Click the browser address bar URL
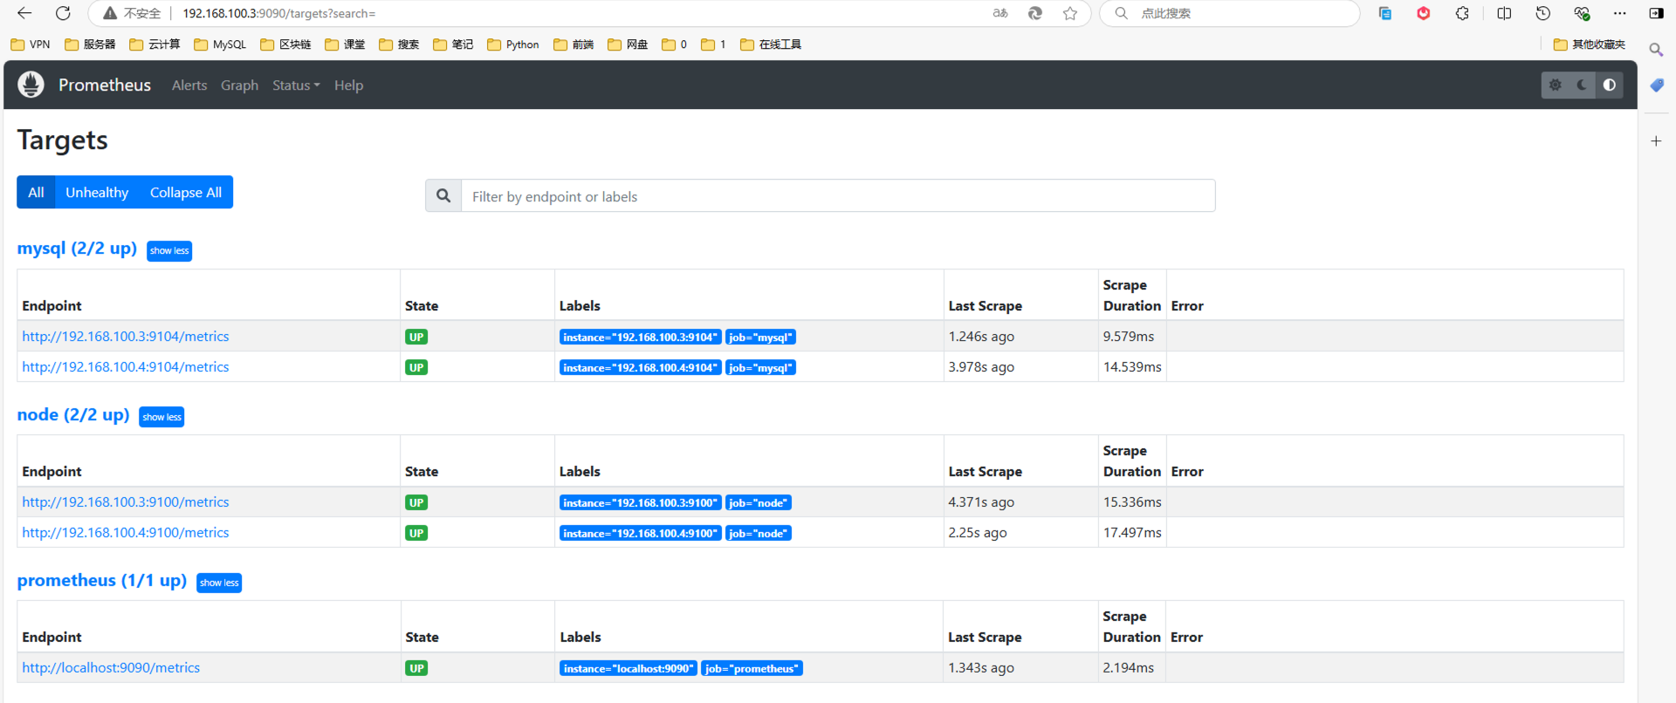Image resolution: width=1676 pixels, height=703 pixels. click(x=279, y=13)
